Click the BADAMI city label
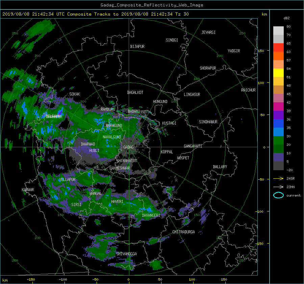Screen dimensions: 304x284 pyautogui.click(x=134, y=111)
